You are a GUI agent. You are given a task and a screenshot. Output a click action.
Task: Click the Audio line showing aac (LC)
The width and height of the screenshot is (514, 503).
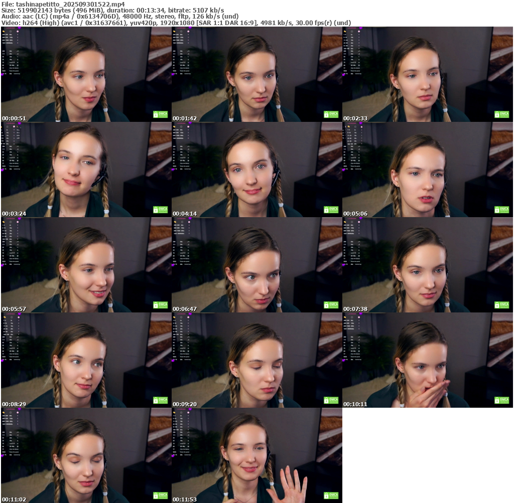click(x=120, y=17)
